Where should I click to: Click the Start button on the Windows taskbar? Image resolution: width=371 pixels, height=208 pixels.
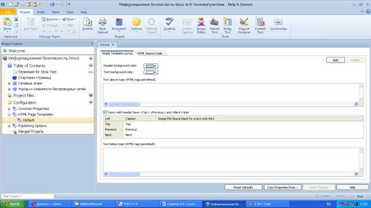pyautogui.click(x=13, y=204)
